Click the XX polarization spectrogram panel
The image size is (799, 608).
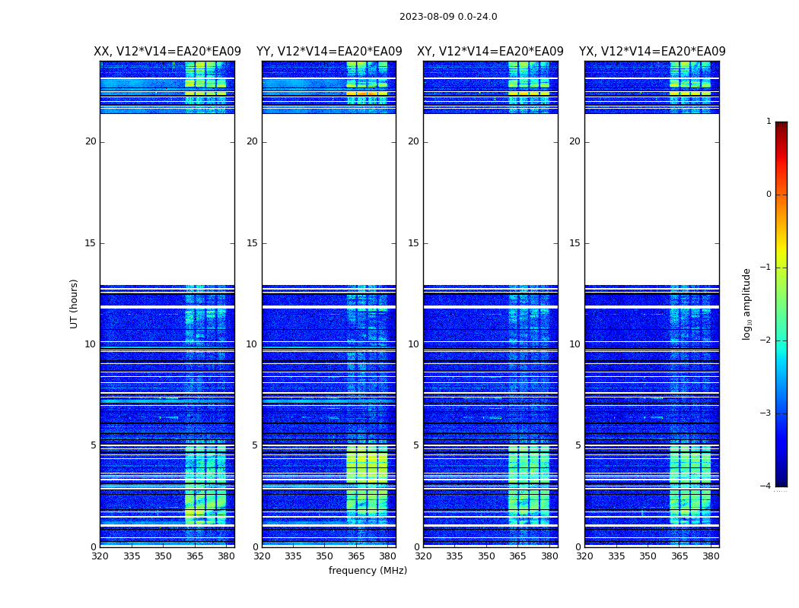click(x=167, y=304)
